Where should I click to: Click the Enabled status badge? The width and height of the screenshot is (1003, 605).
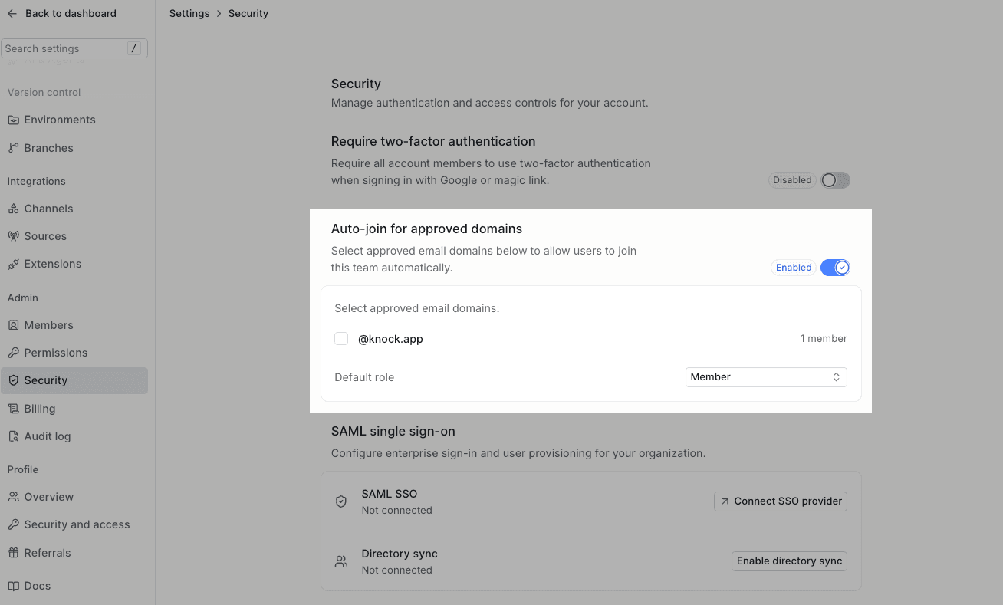pyautogui.click(x=794, y=268)
